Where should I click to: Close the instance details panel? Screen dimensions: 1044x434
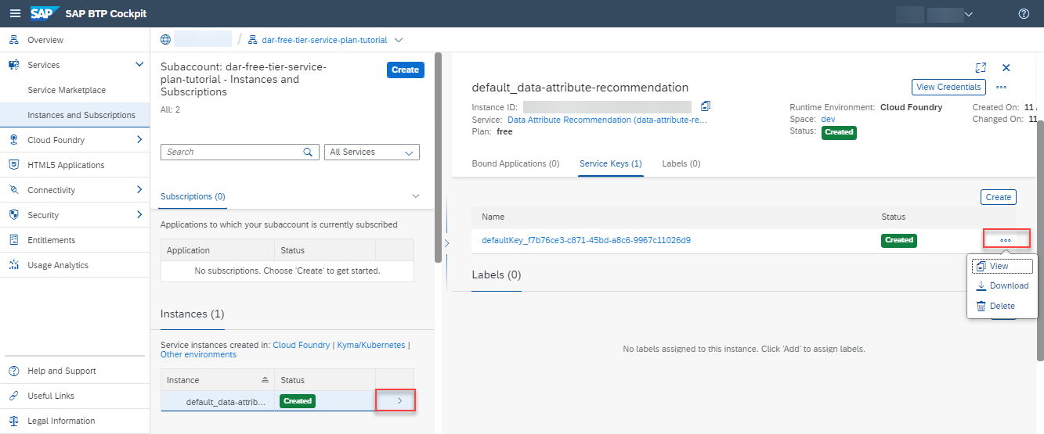pyautogui.click(x=1006, y=69)
